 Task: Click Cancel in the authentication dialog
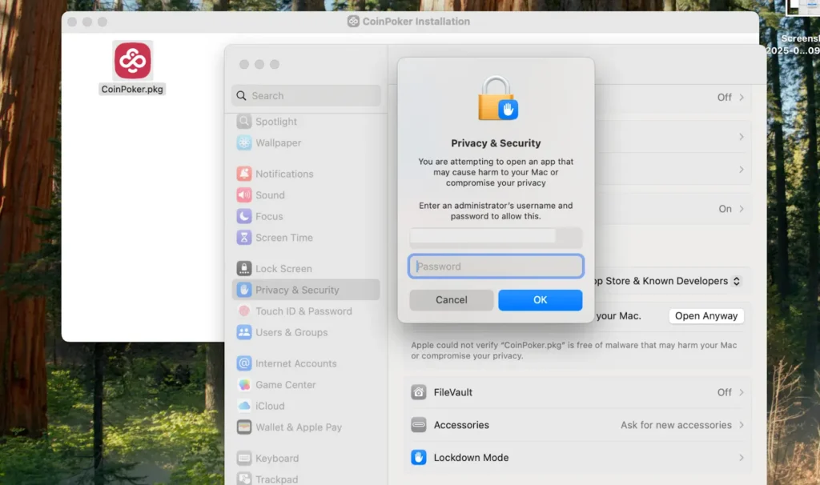click(x=452, y=300)
